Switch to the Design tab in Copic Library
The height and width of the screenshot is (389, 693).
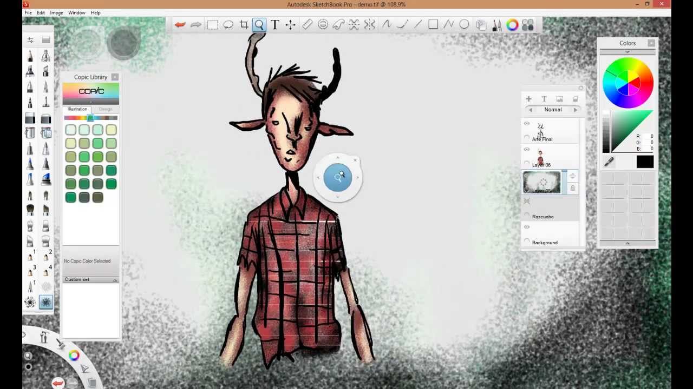(105, 109)
